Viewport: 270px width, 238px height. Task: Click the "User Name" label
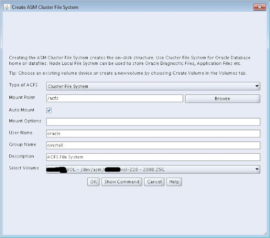click(x=21, y=133)
